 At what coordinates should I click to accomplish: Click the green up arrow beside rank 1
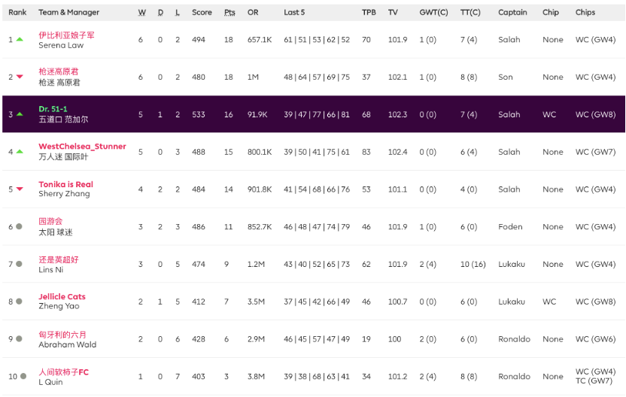click(20, 39)
